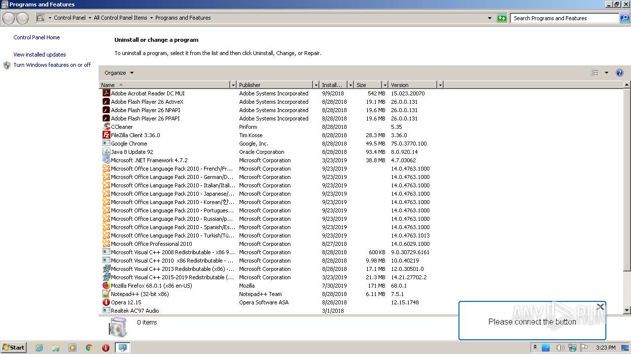631x354 pixels.
Task: Open the Size column filter dropdown
Action: [385, 85]
